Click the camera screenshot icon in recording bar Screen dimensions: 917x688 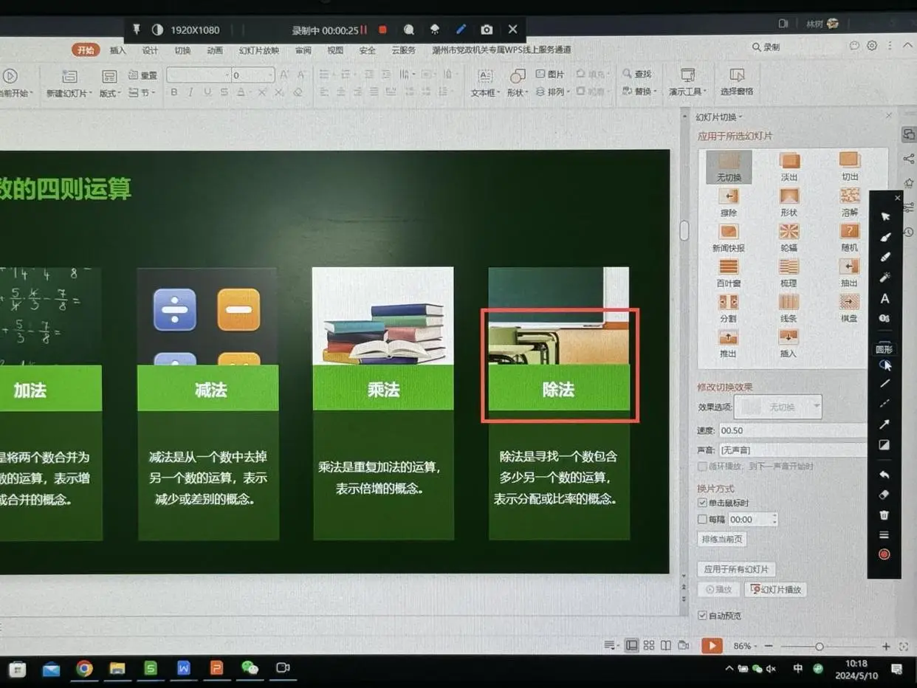[487, 30]
